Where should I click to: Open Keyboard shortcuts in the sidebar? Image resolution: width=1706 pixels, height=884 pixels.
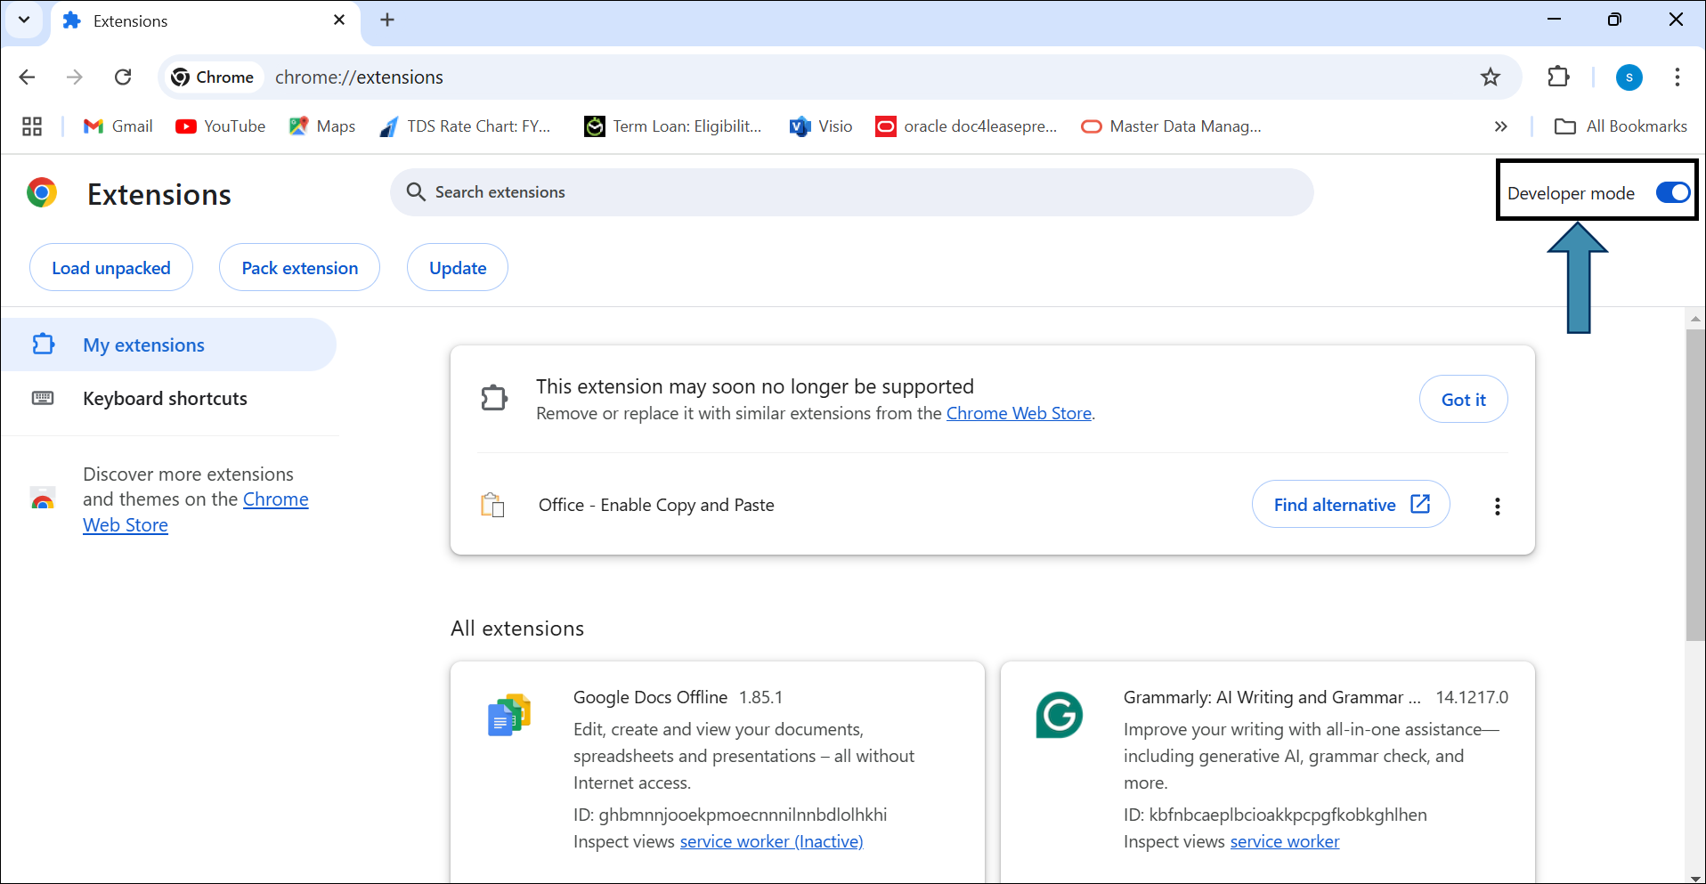(x=165, y=399)
